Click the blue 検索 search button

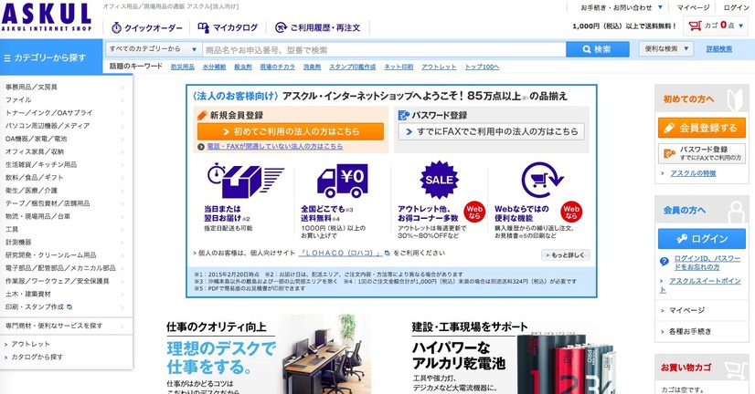pos(598,49)
